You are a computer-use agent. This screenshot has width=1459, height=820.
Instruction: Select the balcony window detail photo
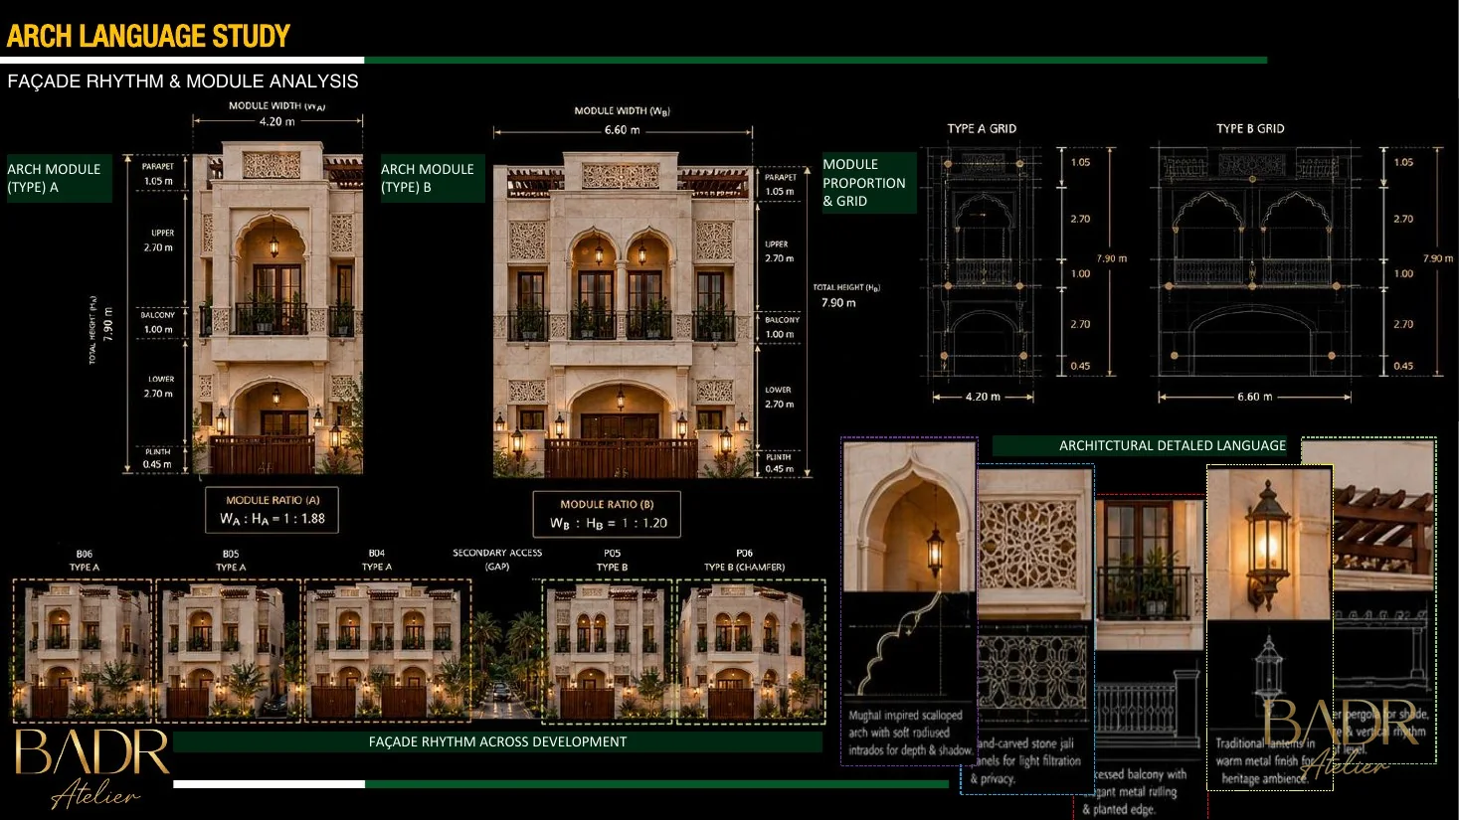[1151, 574]
